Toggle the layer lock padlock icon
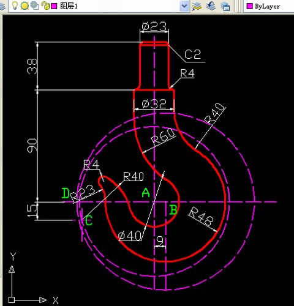 45,6
